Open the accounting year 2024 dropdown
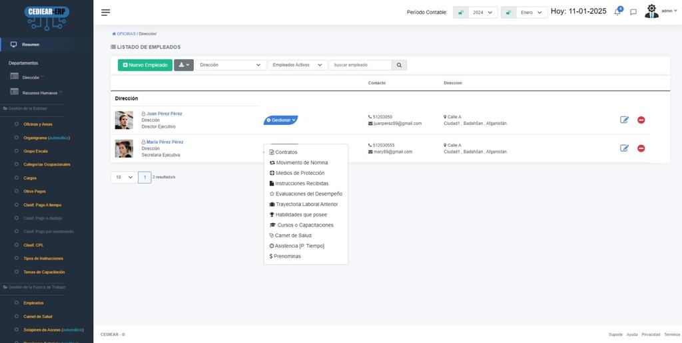The height and width of the screenshot is (343, 682). [483, 13]
